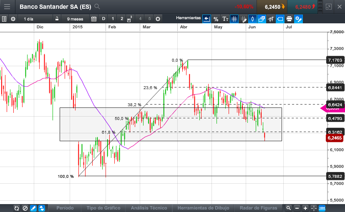This screenshot has width=345, height=212.
Task: Click the Banco Santander SA (ES) title
Action: [55, 7]
